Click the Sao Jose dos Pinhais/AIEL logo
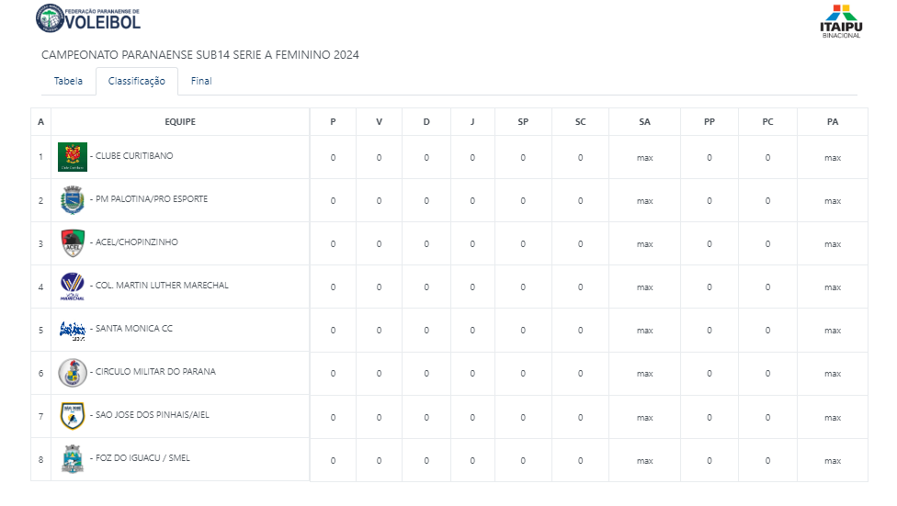 tap(73, 416)
